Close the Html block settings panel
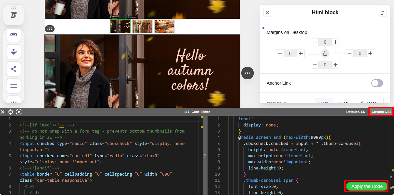Viewport: 394px width, 195px height. pos(267,13)
